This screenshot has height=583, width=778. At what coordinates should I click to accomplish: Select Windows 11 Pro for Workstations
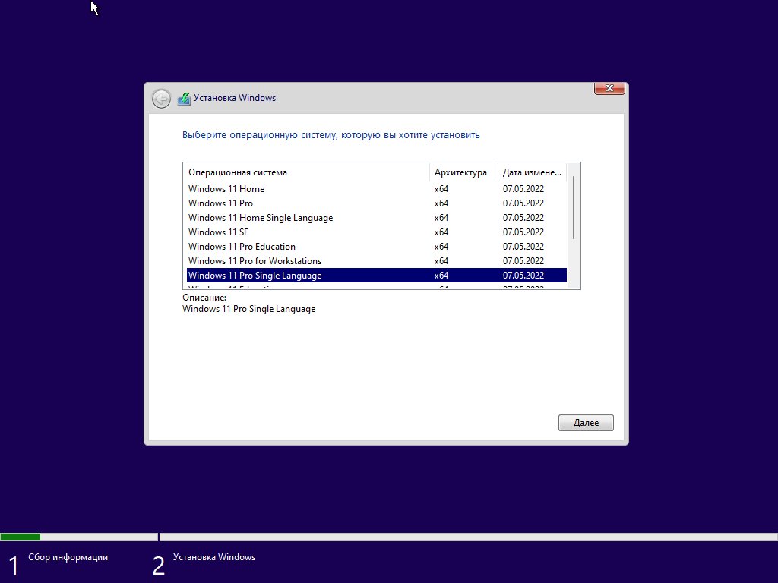[x=377, y=261]
